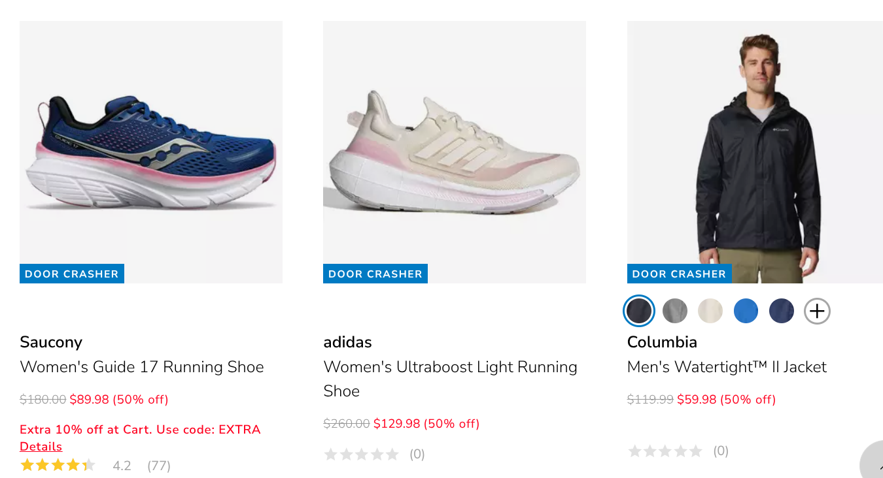Pick the cream color option for the Columbia jacket
This screenshot has width=883, height=478.
coord(710,311)
